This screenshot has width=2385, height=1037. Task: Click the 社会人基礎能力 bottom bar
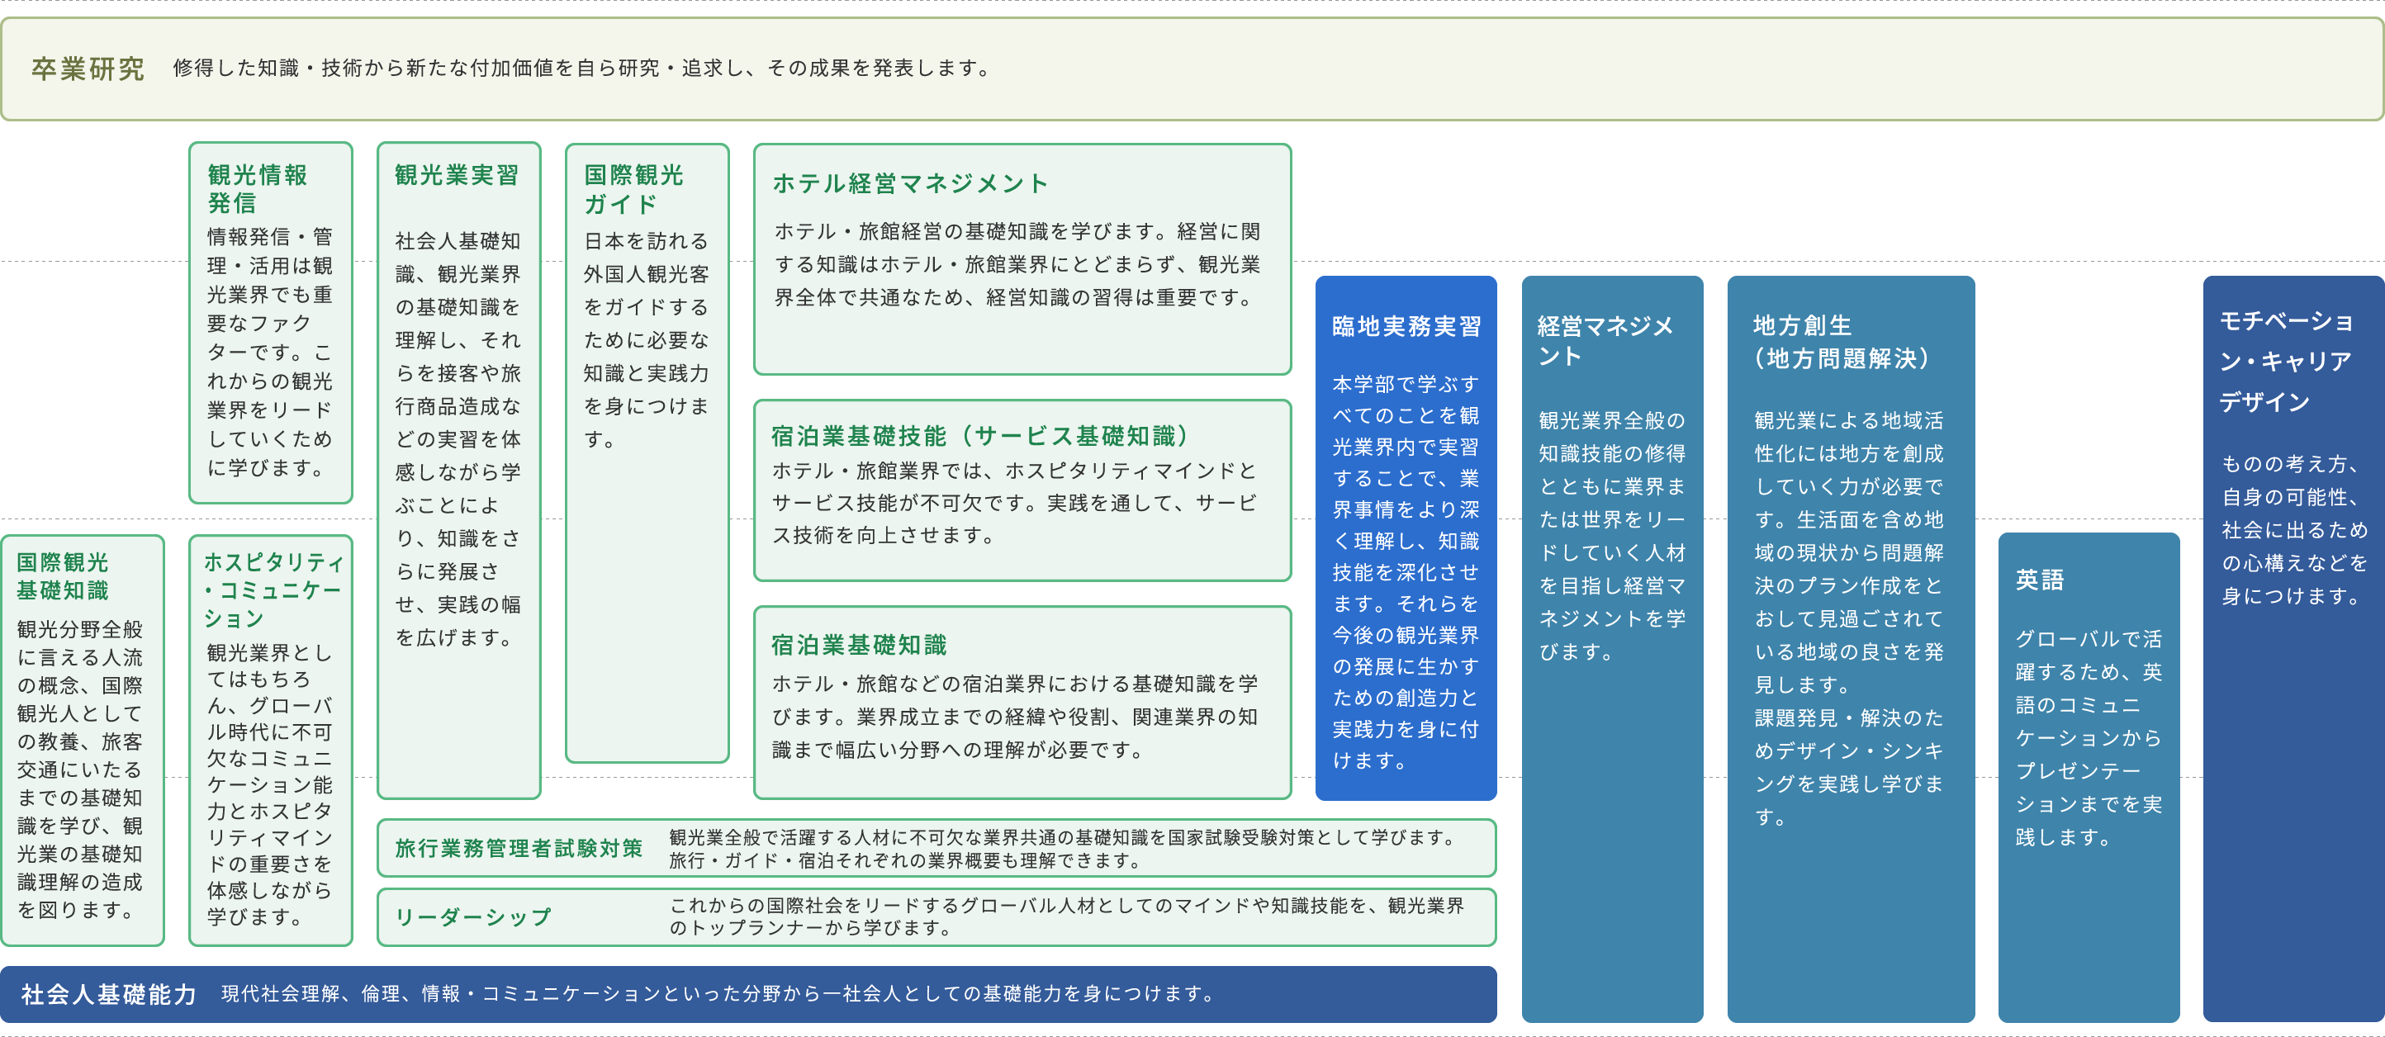click(x=747, y=993)
